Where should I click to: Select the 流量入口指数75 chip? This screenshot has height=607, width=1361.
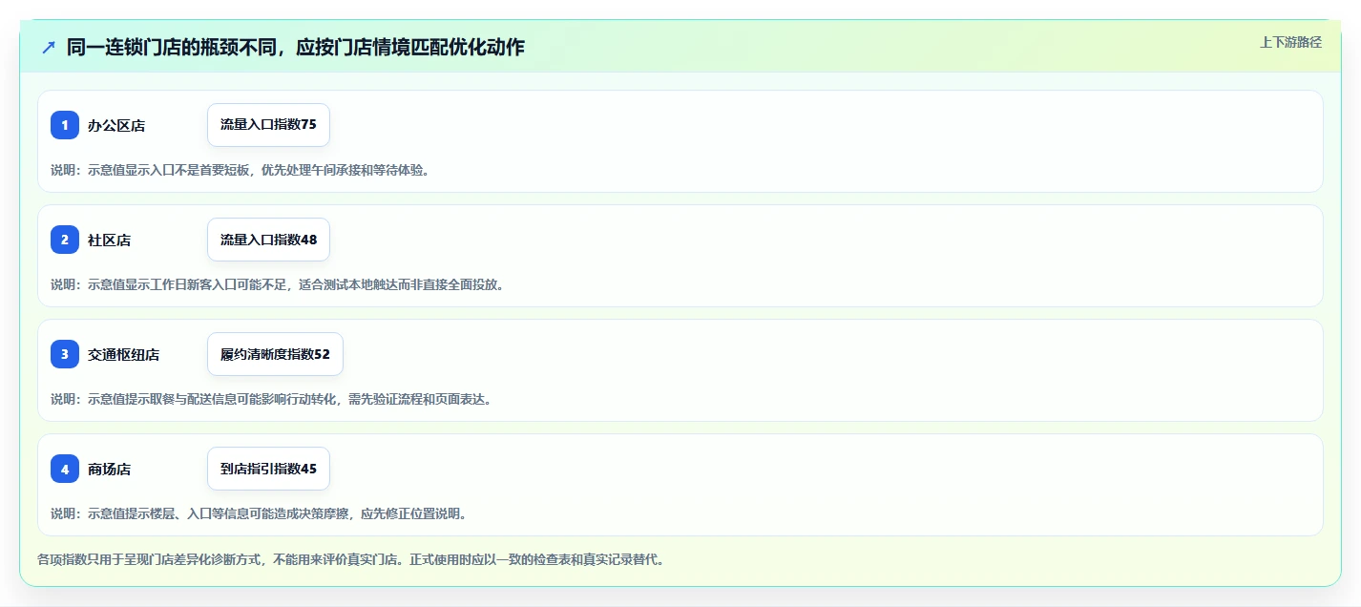pyautogui.click(x=268, y=125)
